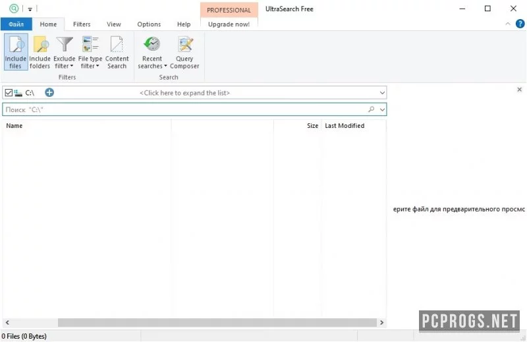This screenshot has height=342, width=527.
Task: Maximize the UltraSearch window
Action: (x=487, y=9)
